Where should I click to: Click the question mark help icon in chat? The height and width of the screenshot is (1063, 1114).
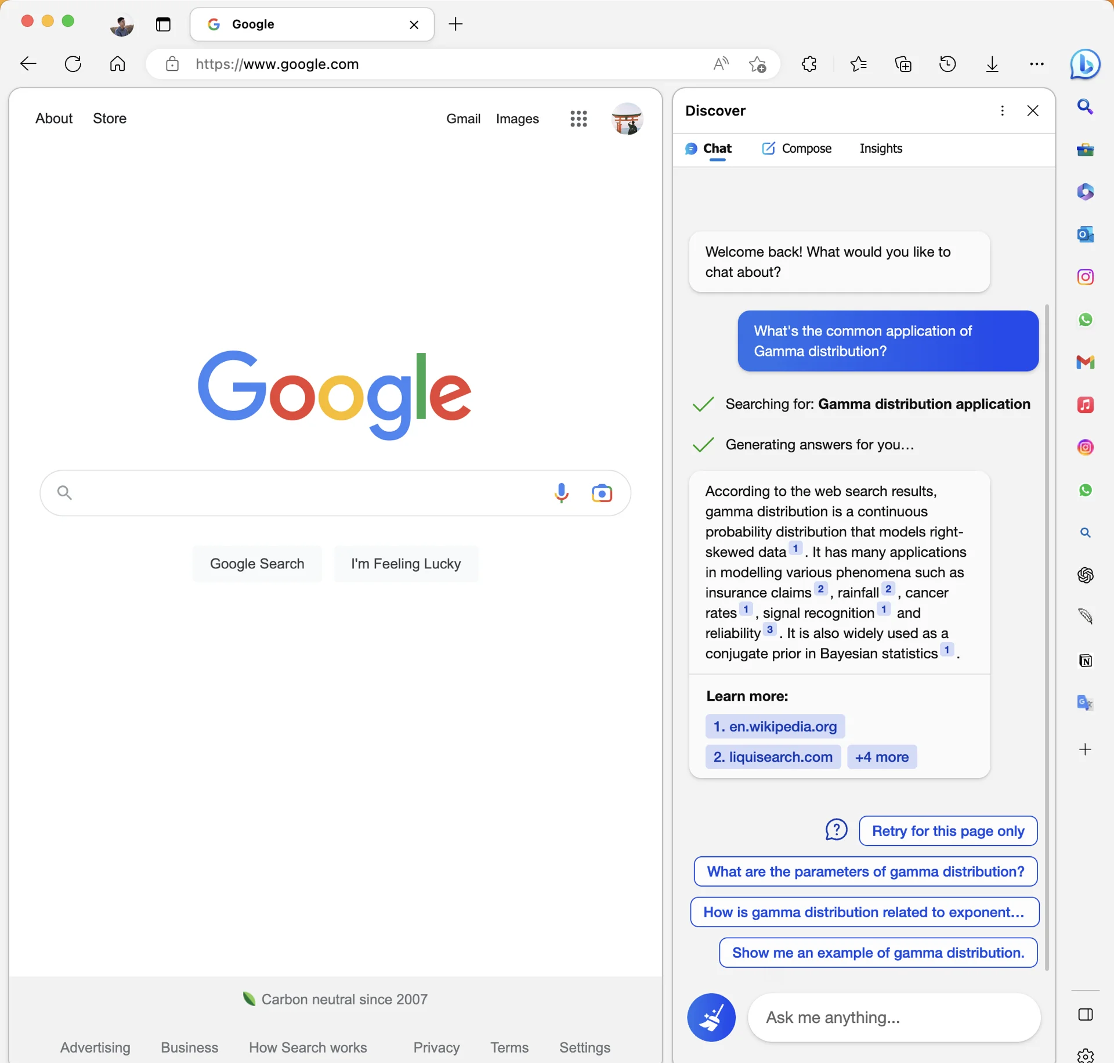click(836, 830)
